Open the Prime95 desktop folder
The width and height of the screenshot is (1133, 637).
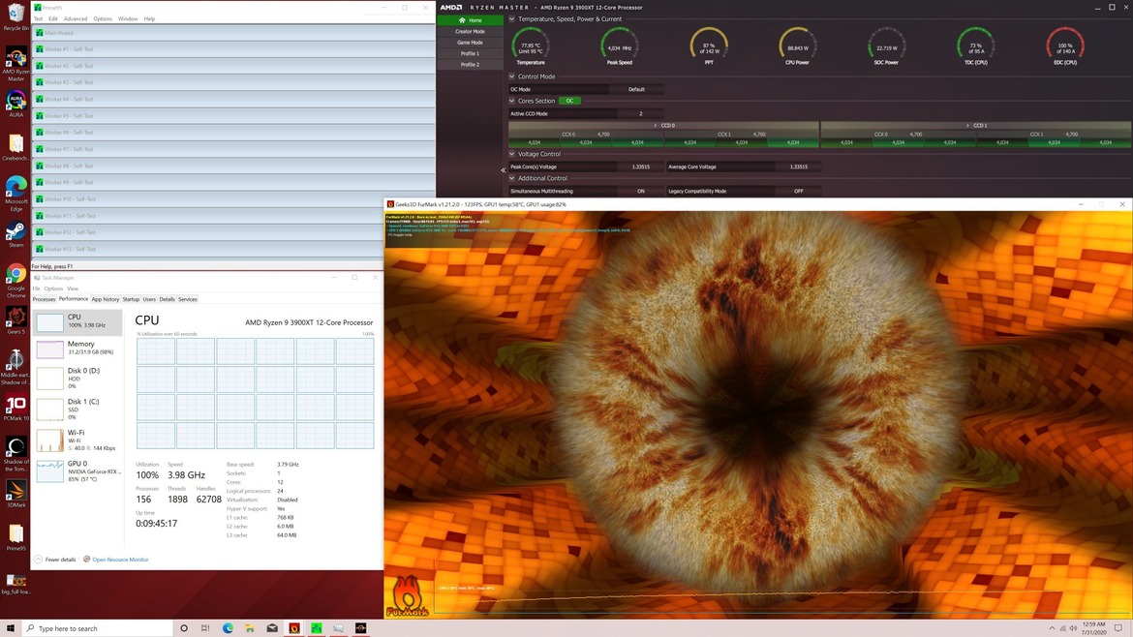click(15, 537)
